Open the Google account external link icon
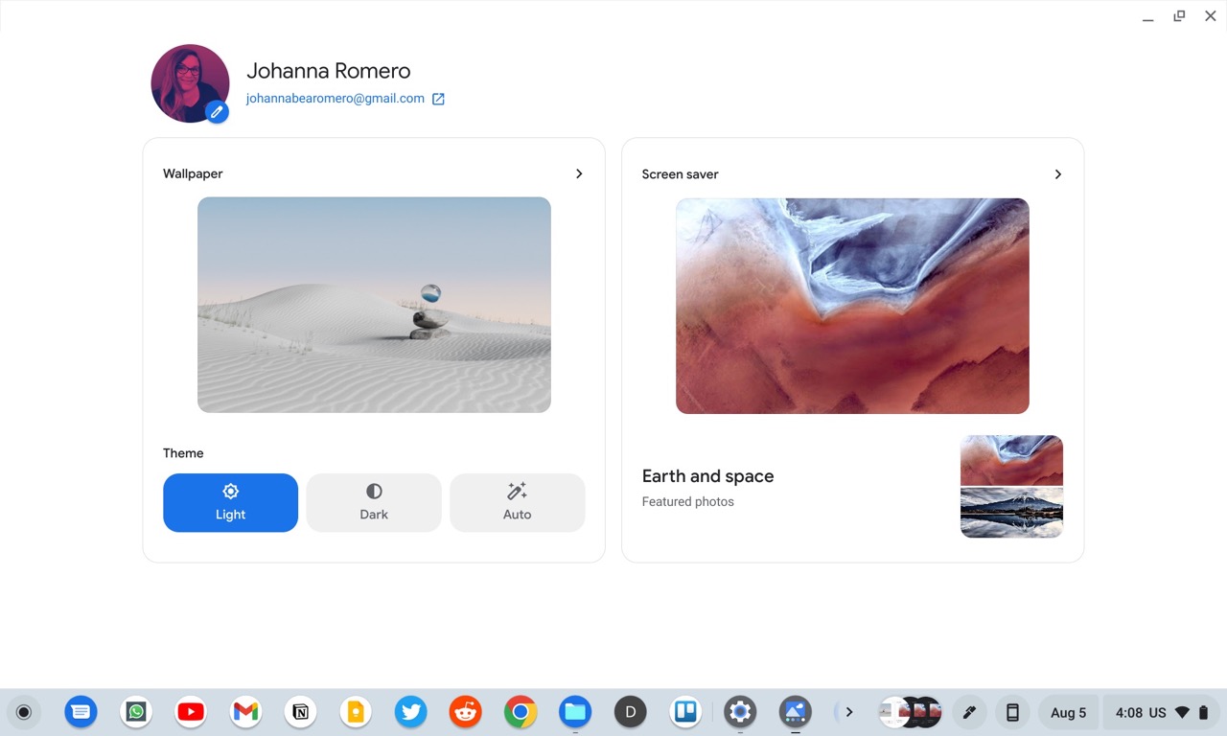This screenshot has width=1227, height=736. point(438,99)
